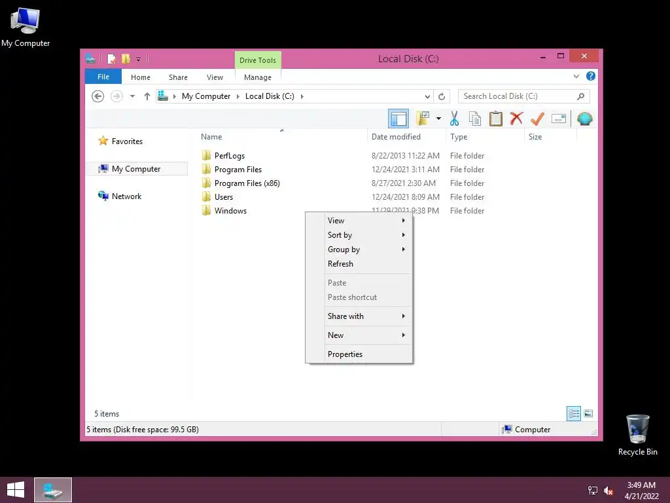Click the Drive Tools contextual tab
Screen dimensions: 670x503
point(258,60)
